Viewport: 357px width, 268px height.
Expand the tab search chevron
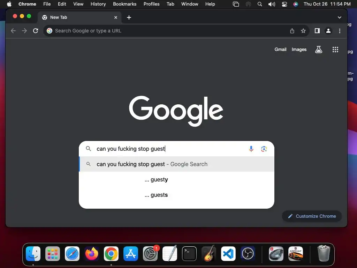340,17
